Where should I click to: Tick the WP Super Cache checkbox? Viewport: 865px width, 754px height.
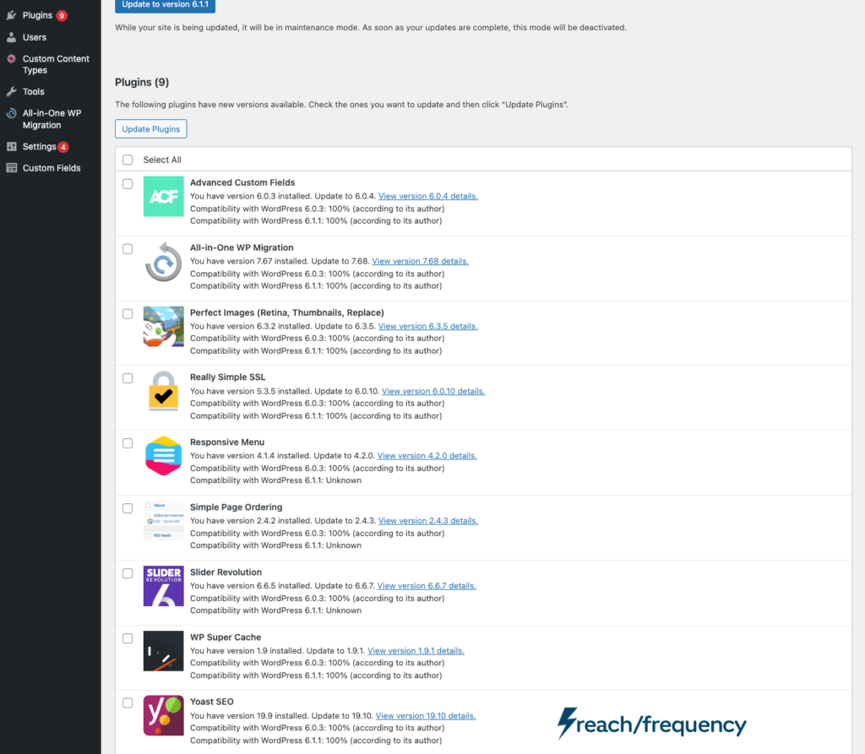click(128, 638)
